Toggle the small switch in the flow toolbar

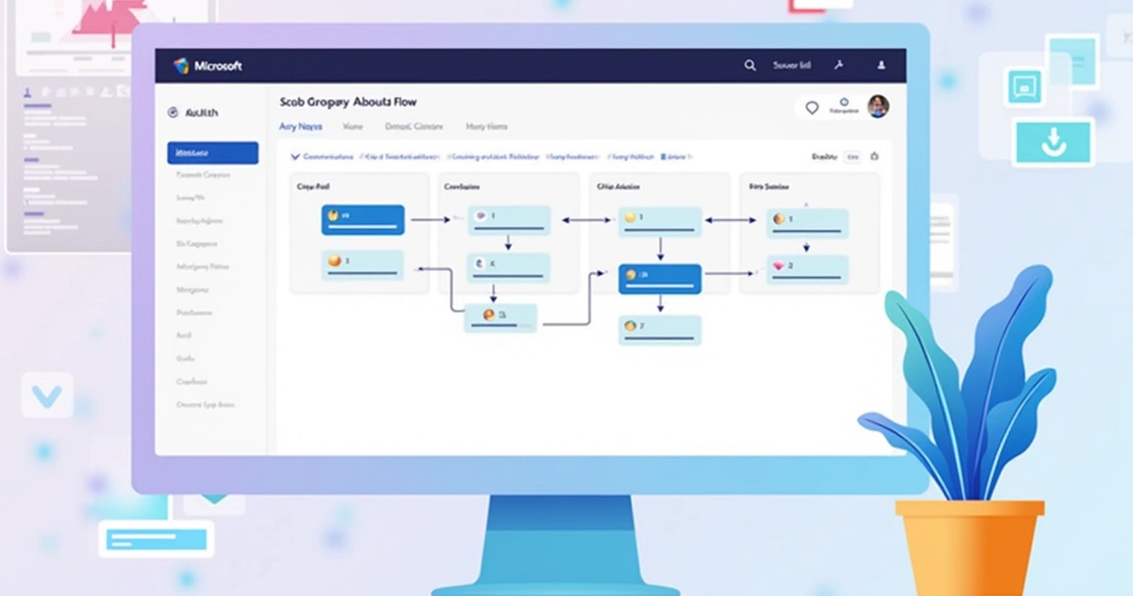point(852,157)
